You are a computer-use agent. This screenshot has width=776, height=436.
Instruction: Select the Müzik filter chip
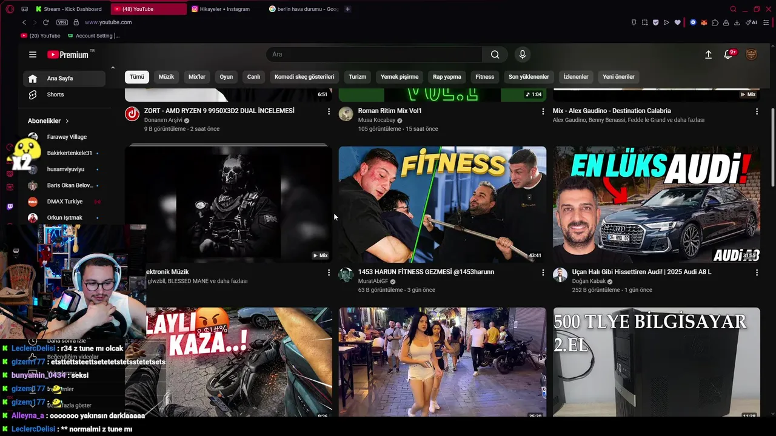166,77
